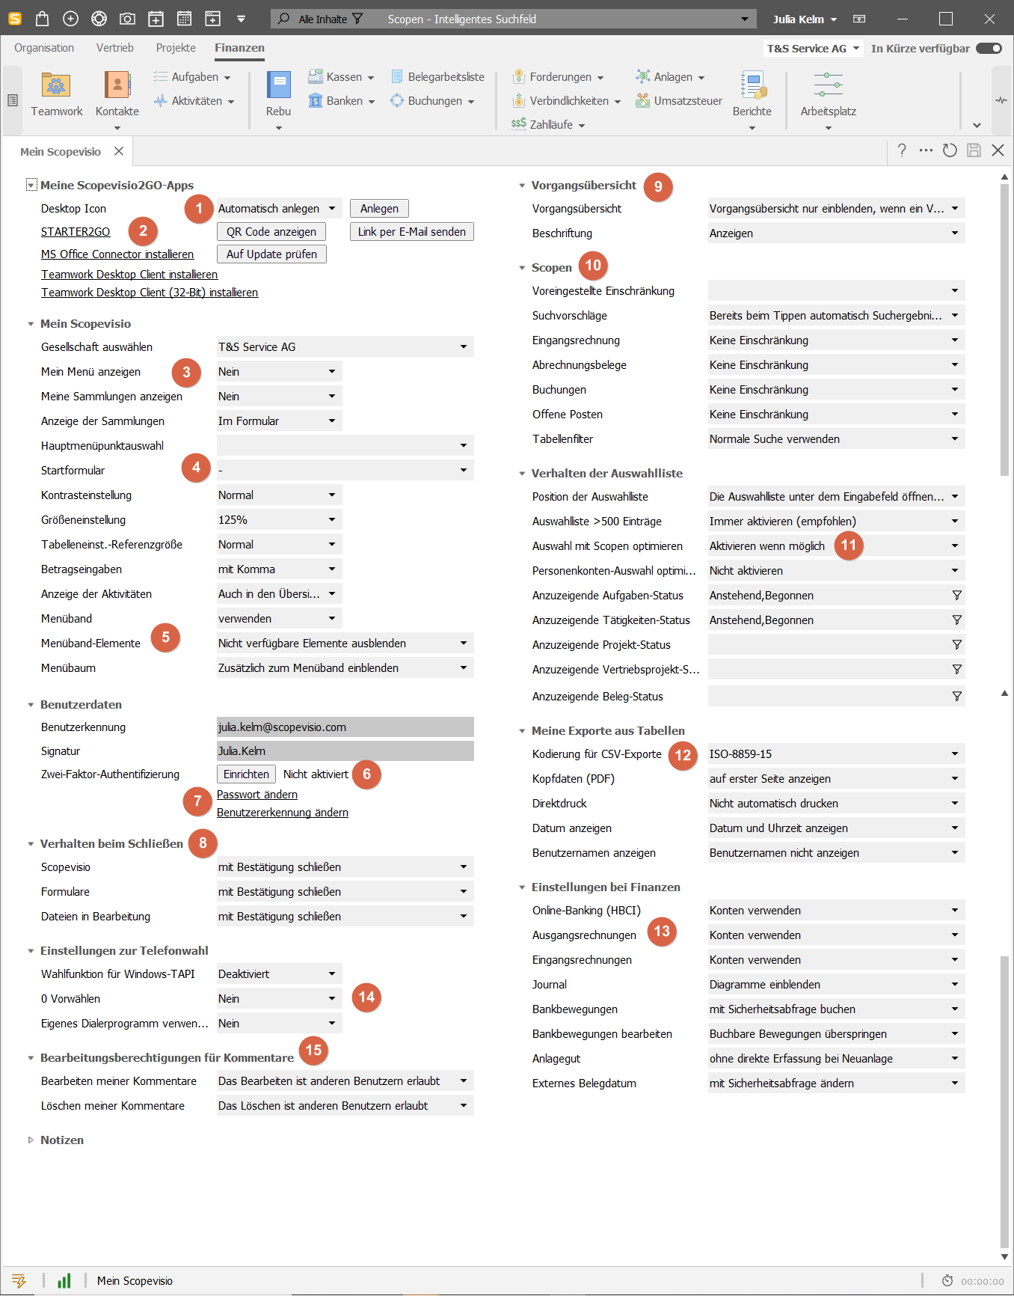Click the notes icon at status bar left

19,1281
